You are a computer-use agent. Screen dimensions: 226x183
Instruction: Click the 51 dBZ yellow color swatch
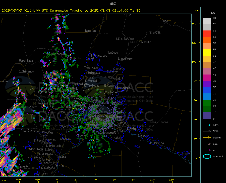tap(207, 53)
